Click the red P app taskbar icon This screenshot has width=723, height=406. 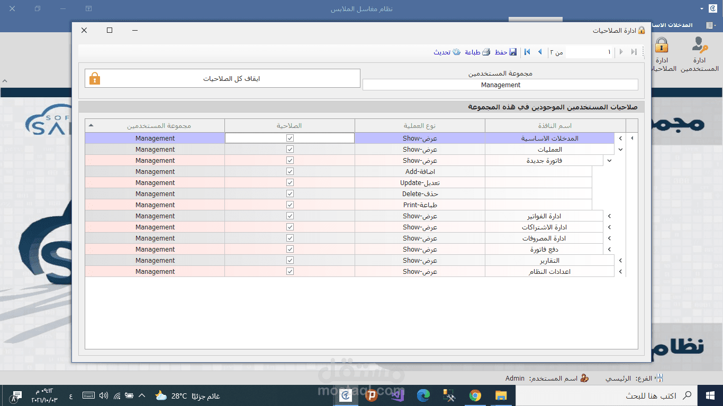click(x=371, y=395)
